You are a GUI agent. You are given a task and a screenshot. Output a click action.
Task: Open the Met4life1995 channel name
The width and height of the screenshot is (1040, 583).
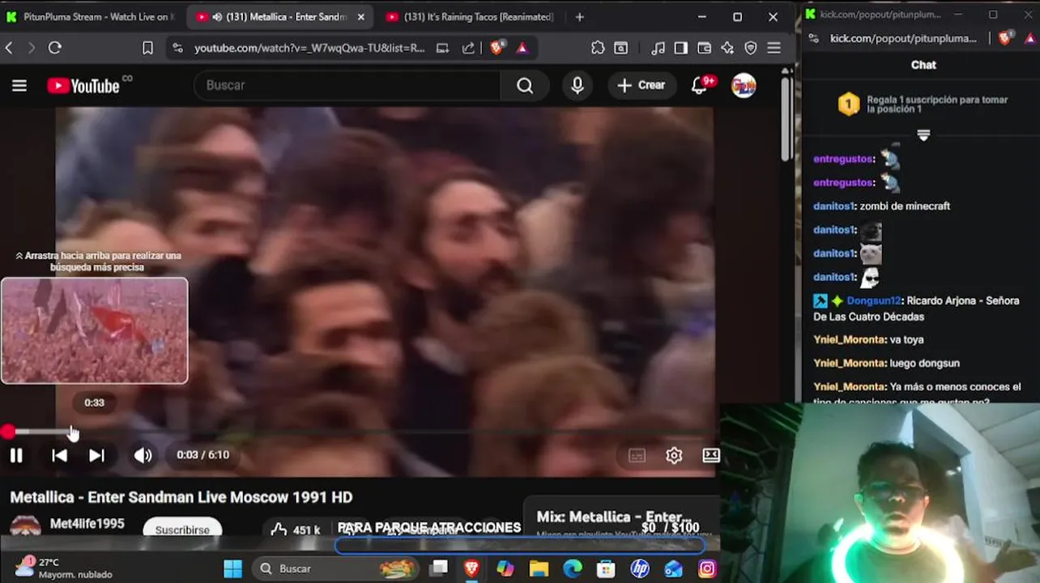(87, 524)
